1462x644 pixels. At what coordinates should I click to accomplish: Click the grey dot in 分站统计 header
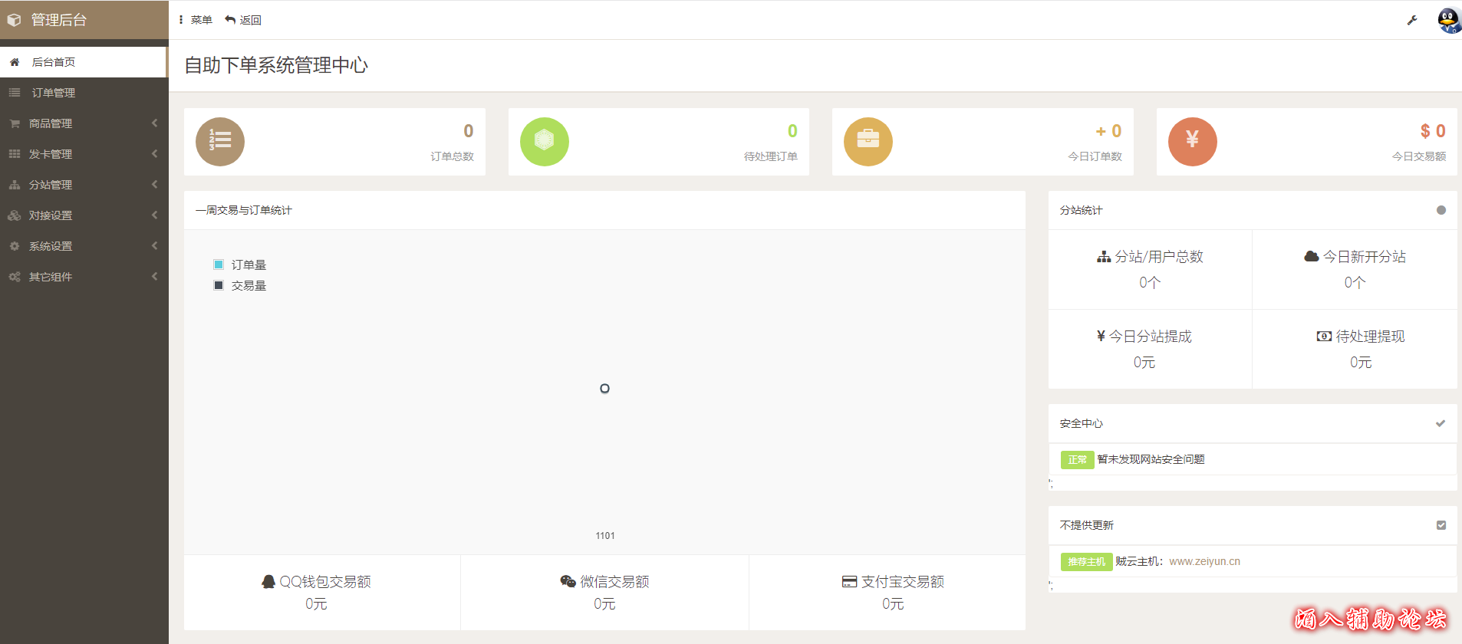(1441, 210)
